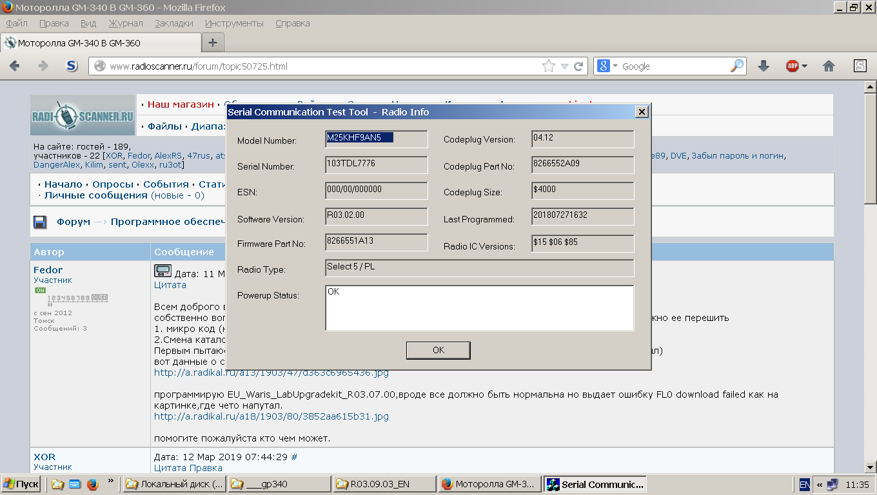The width and height of the screenshot is (877, 495).
Task: Open the URL history dropdown arrow
Action: 565,66
